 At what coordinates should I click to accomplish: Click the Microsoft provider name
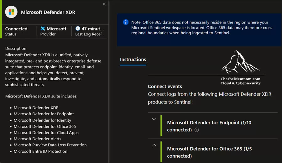click(x=56, y=29)
